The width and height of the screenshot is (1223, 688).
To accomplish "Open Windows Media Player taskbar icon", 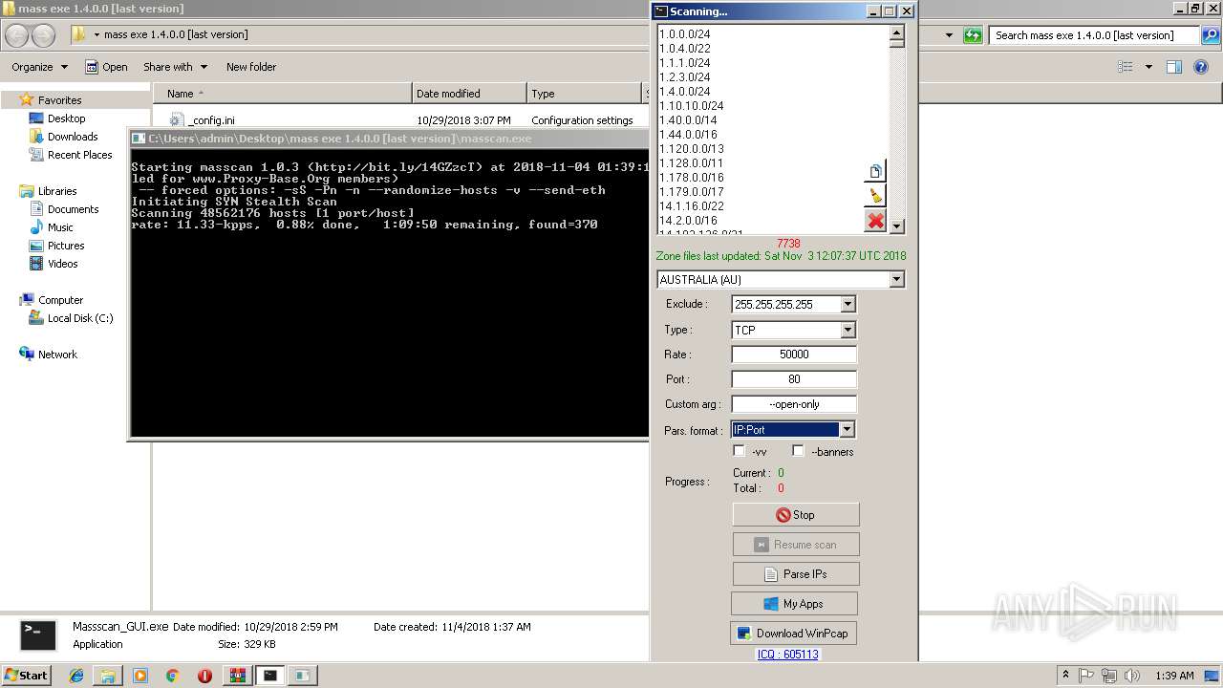I will [140, 676].
